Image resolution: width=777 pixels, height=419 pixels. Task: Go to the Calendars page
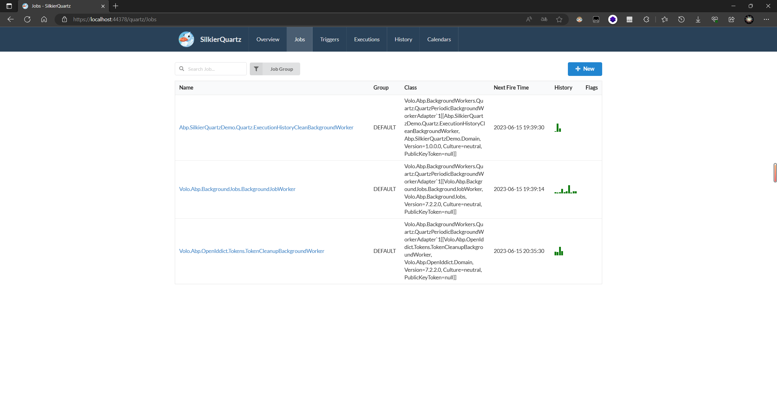[439, 39]
